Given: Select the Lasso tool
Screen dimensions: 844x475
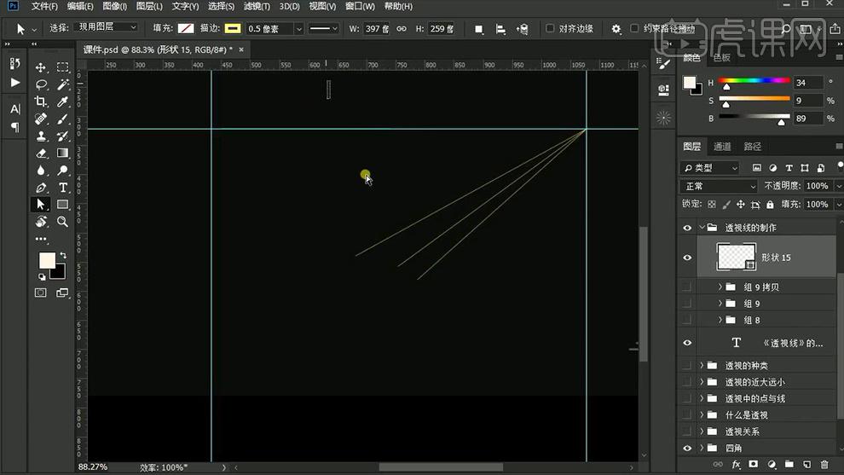Looking at the screenshot, I should (40, 84).
